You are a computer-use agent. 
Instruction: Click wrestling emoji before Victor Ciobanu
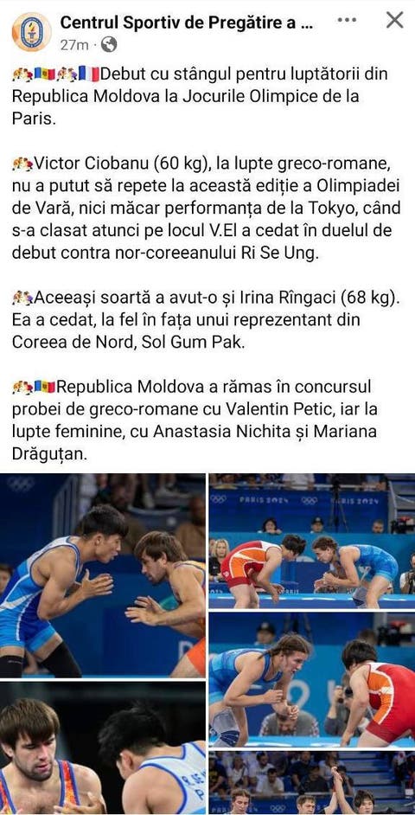point(22,164)
